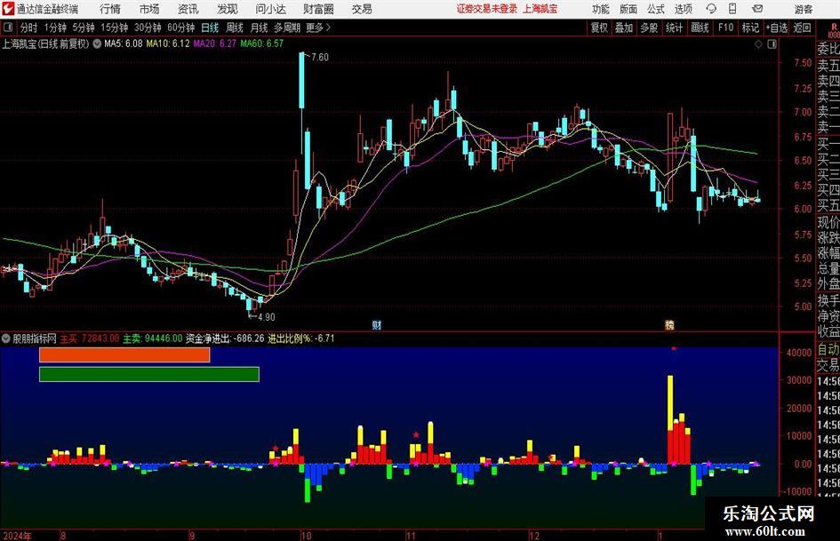Click the 主卖: 94446.00 indicator value
The height and width of the screenshot is (541, 840).
tap(153, 338)
